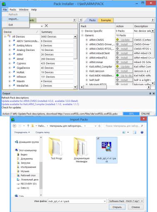Screen dimensions: 157x212
Task: Click the folder search field
Action: click(x=124, y=126)
